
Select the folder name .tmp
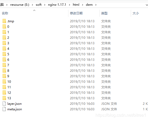(x=11, y=21)
